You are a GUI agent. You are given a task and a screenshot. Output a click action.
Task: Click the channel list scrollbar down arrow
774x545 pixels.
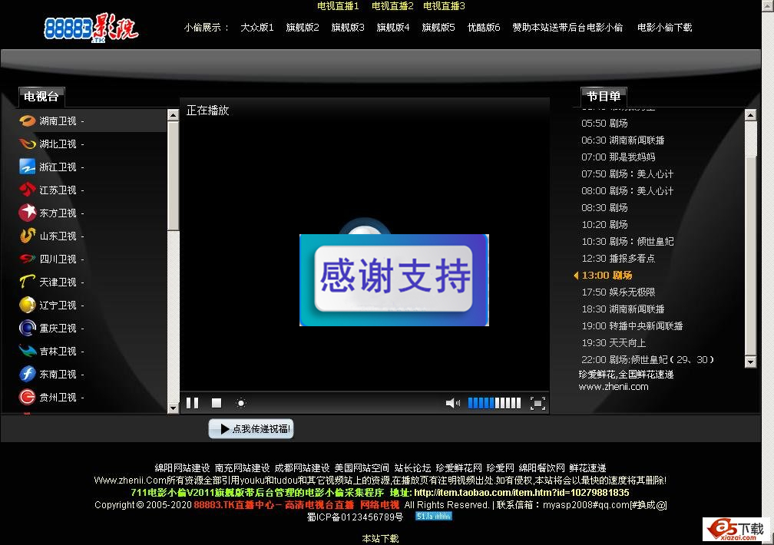[173, 408]
